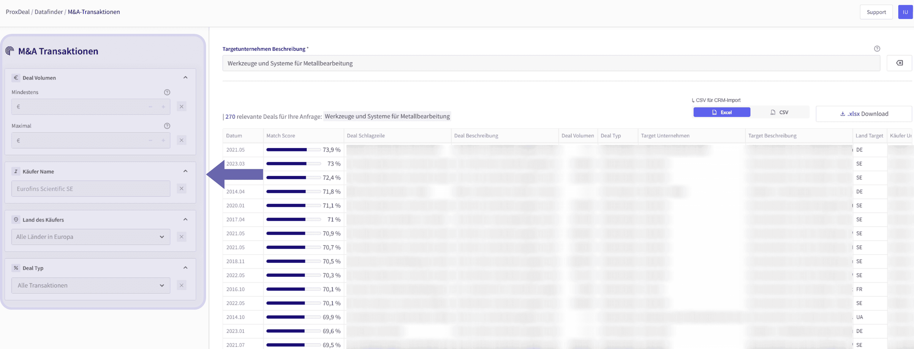Image resolution: width=914 pixels, height=349 pixels.
Task: Click the help icon beside Targetunternehmen Beschreibung
Action: click(877, 49)
